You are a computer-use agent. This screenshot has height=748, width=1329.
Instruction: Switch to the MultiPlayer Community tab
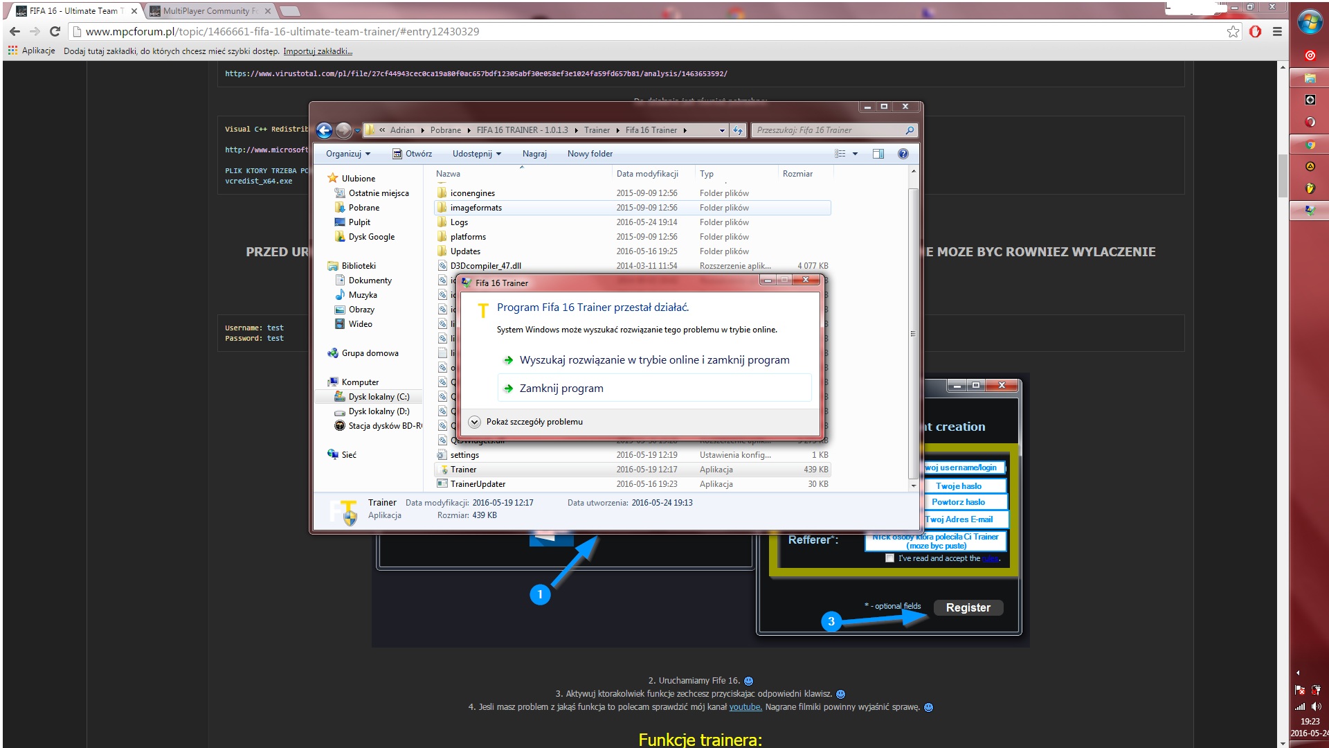(x=210, y=11)
